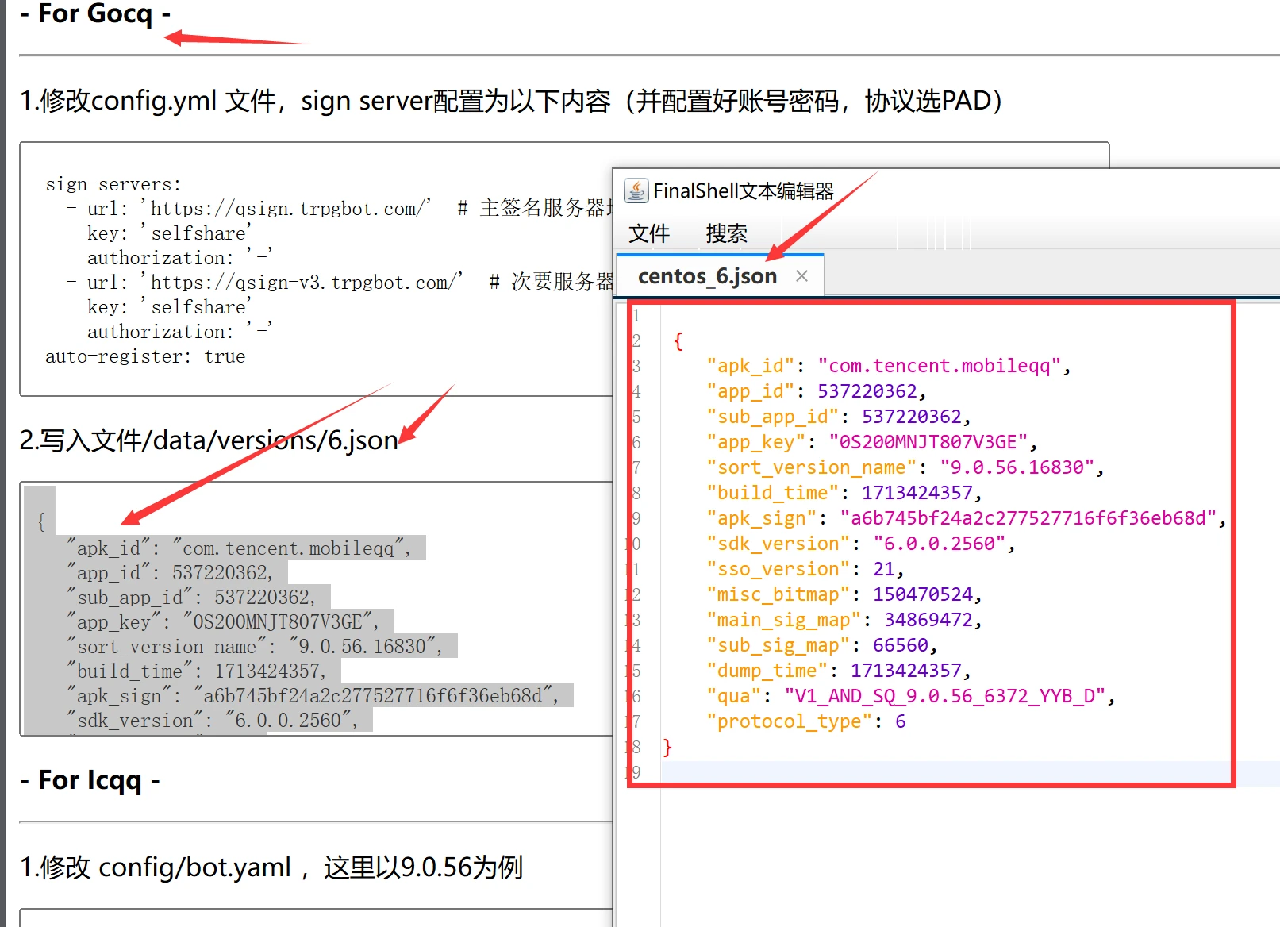Click the closing brace on editor line 18
The width and height of the screenshot is (1280, 927).
click(x=667, y=747)
